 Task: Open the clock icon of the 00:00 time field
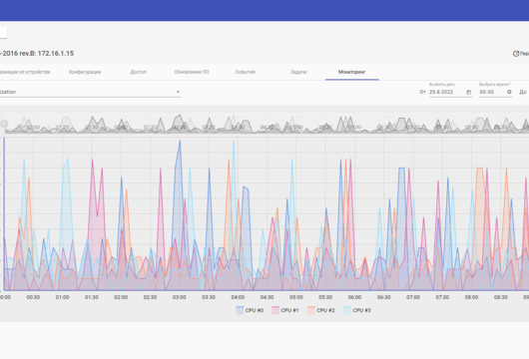(x=509, y=92)
